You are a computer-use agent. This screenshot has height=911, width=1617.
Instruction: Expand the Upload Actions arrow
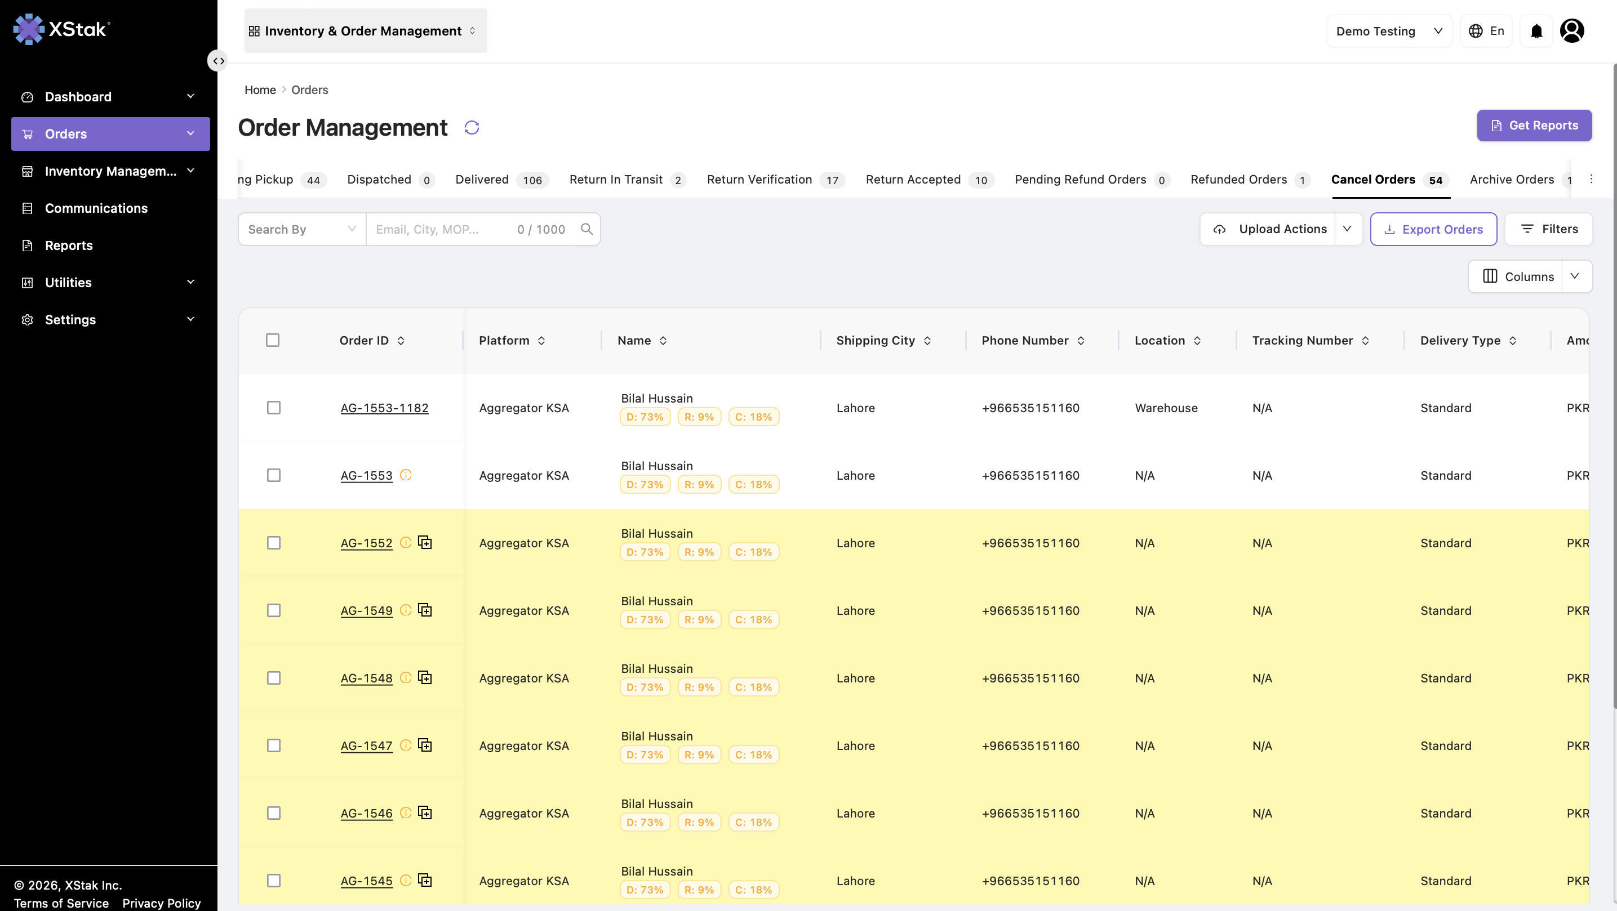(x=1348, y=229)
